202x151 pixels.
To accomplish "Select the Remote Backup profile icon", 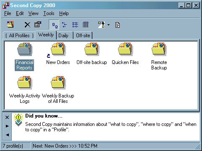I will pyautogui.click(x=159, y=49).
